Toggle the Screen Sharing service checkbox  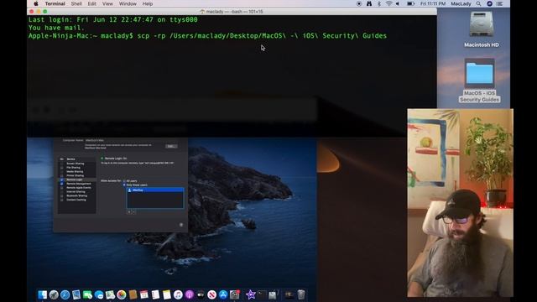(61, 164)
